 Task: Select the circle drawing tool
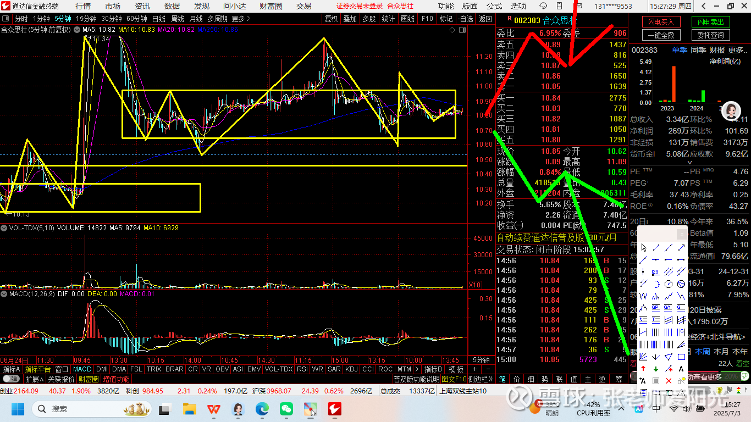(669, 284)
